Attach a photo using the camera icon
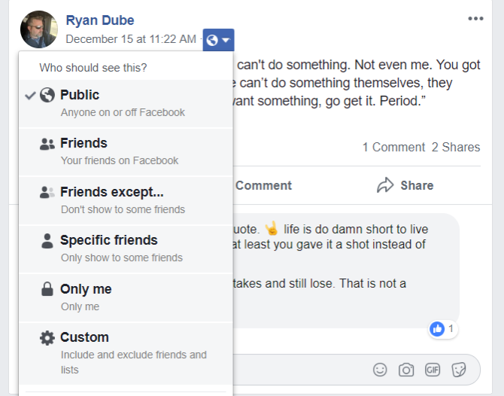The height and width of the screenshot is (396, 504). [x=406, y=370]
